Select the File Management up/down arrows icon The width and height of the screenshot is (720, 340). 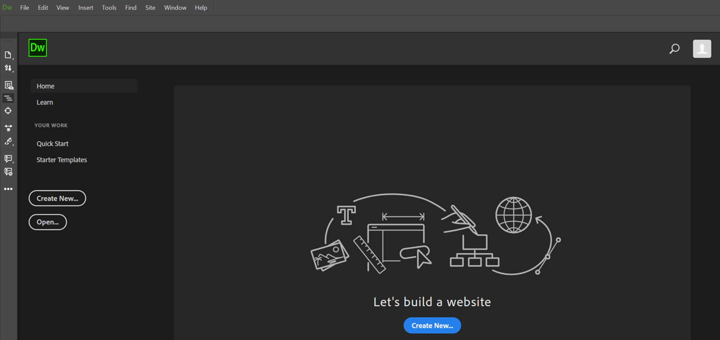8,68
